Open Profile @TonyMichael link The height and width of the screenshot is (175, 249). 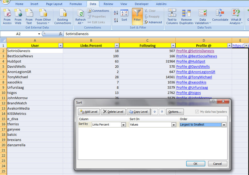point(194,77)
